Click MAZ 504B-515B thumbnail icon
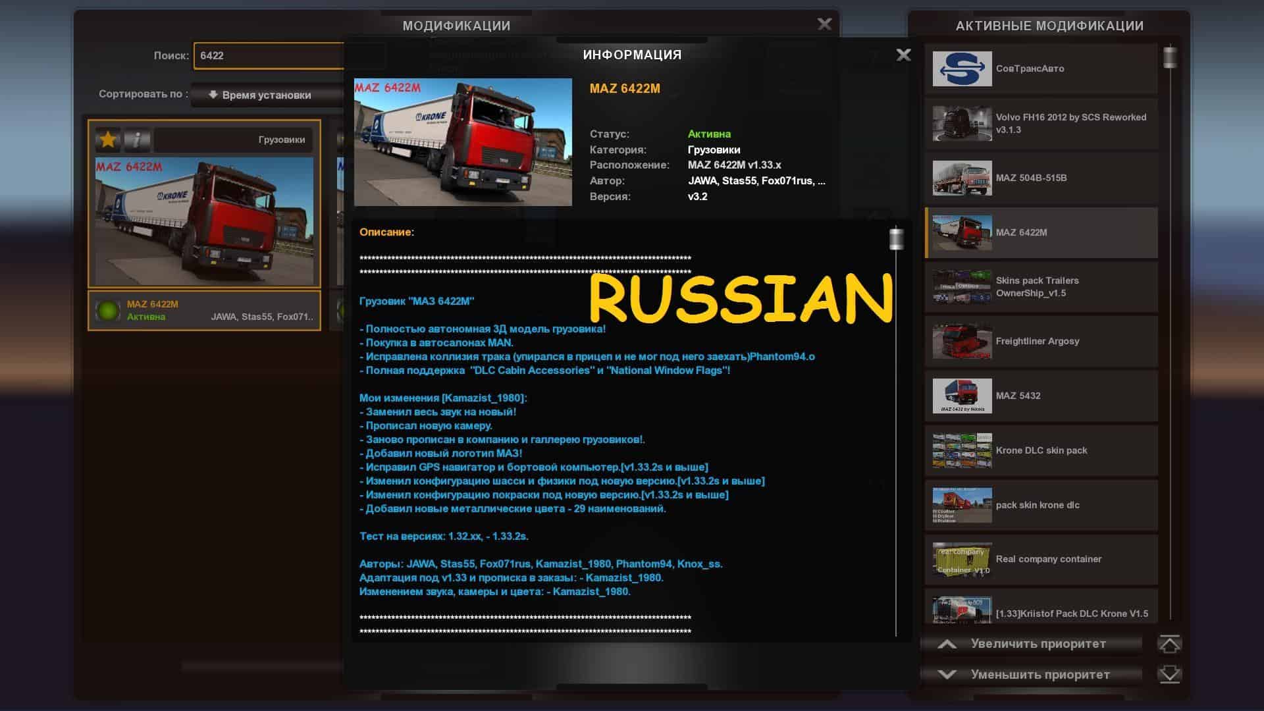Image resolution: width=1264 pixels, height=711 pixels. coord(962,178)
